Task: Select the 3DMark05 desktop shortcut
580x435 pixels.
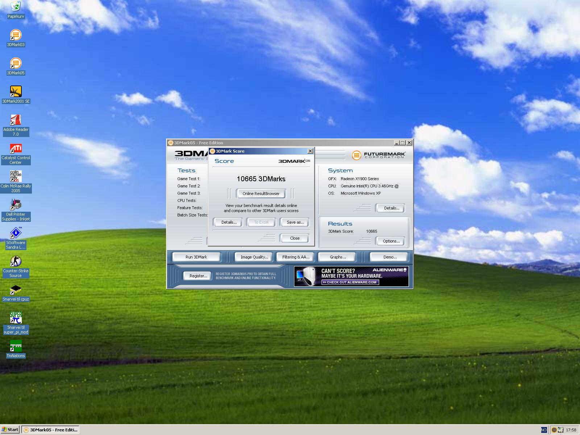Action: (16, 66)
